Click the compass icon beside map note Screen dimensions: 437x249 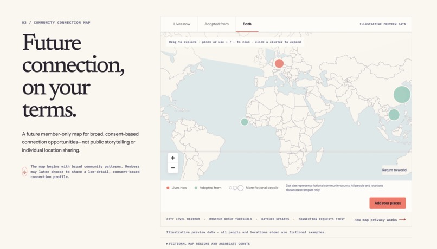point(24,172)
